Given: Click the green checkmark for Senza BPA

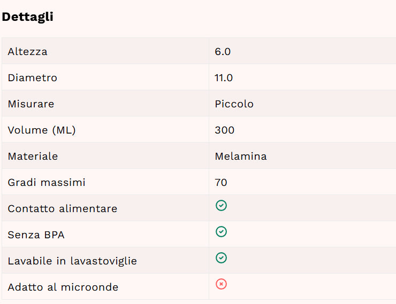Looking at the screenshot, I should (221, 232).
